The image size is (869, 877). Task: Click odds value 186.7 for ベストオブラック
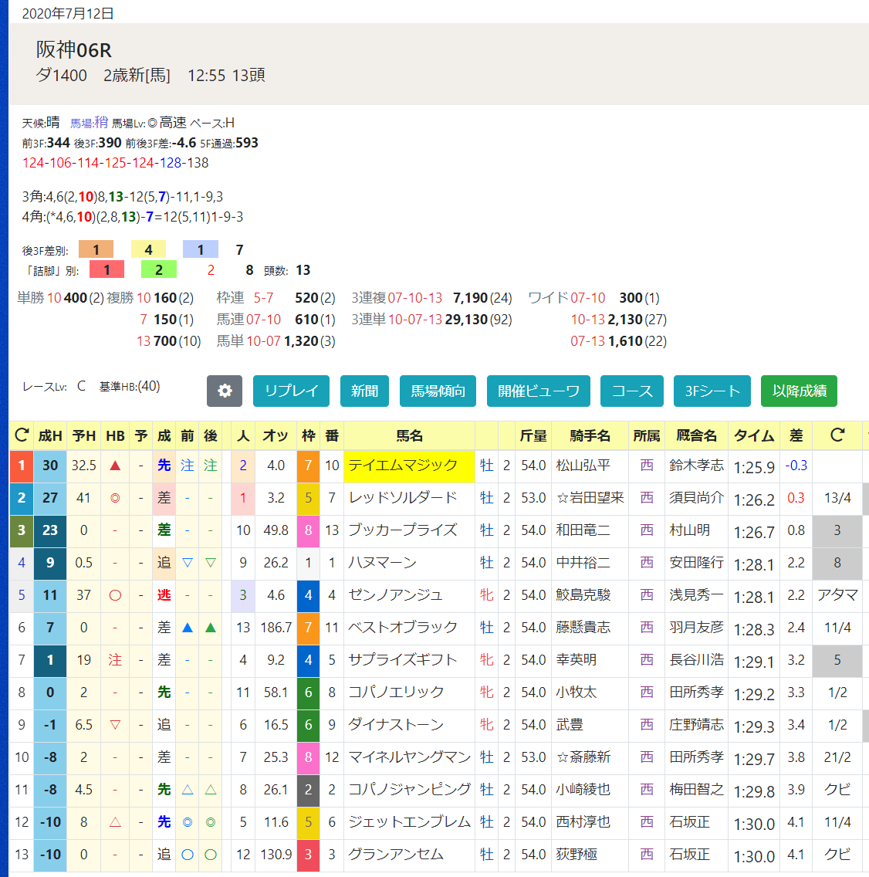click(276, 628)
